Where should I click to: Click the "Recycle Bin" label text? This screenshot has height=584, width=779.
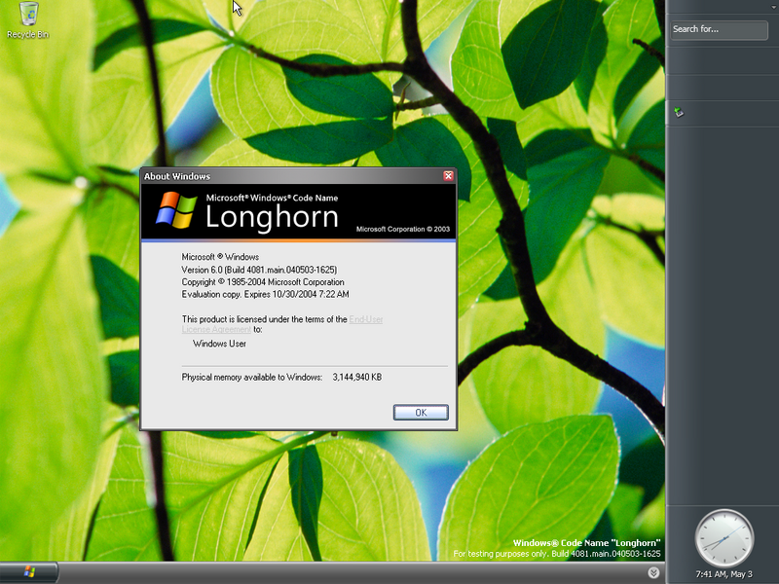(x=28, y=34)
